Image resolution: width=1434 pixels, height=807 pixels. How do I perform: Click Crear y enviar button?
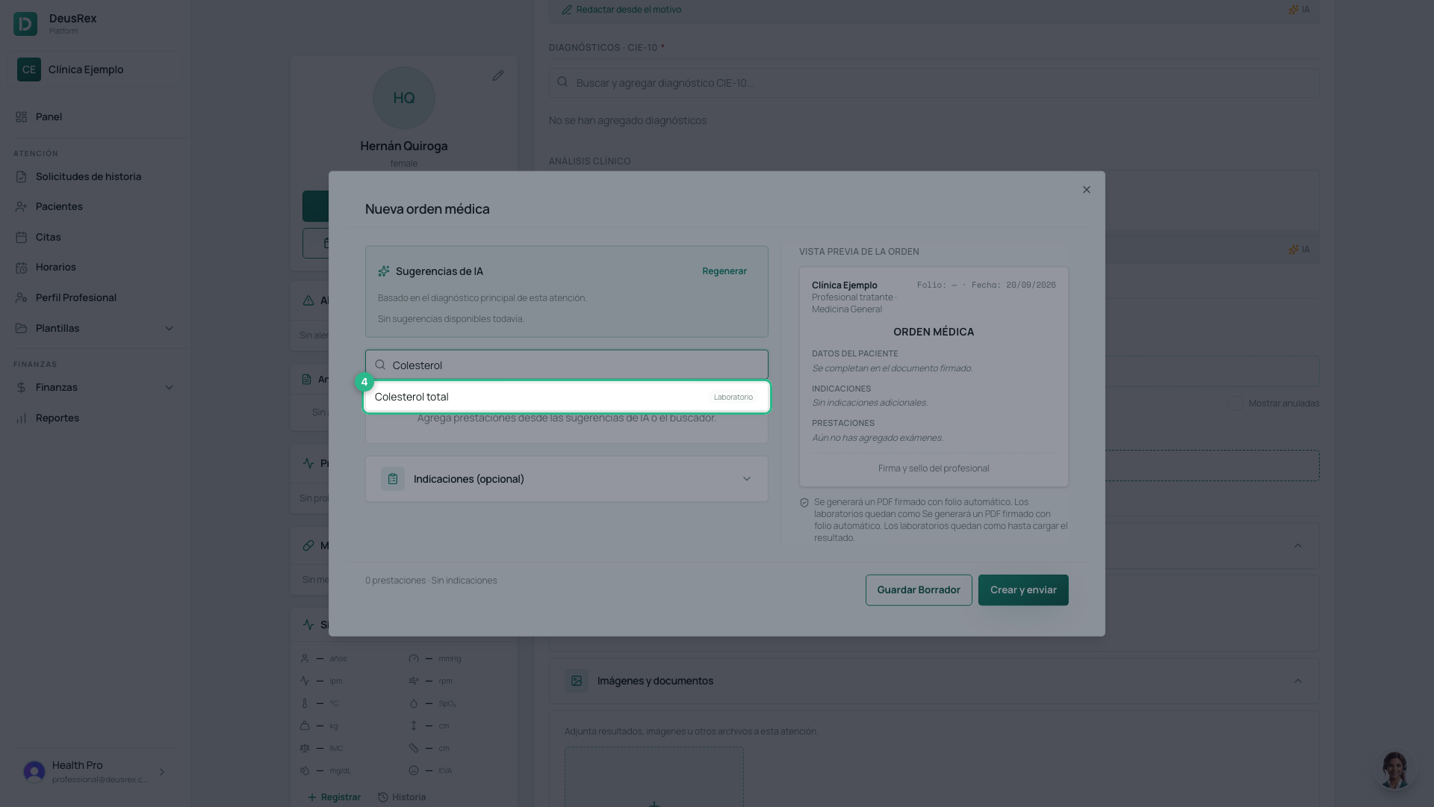1023,590
